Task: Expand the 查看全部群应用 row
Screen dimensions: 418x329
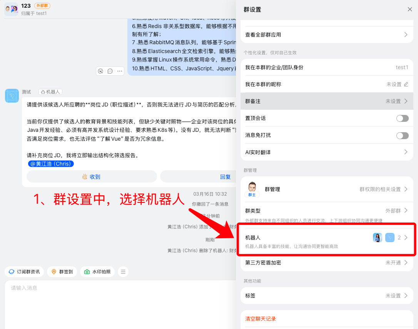Action: click(326, 35)
